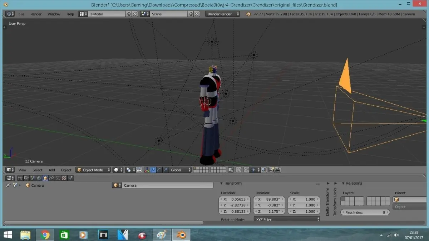Image resolution: width=429 pixels, height=241 pixels.
Task: Click the 2-Model screen layout field
Action: coord(107,14)
